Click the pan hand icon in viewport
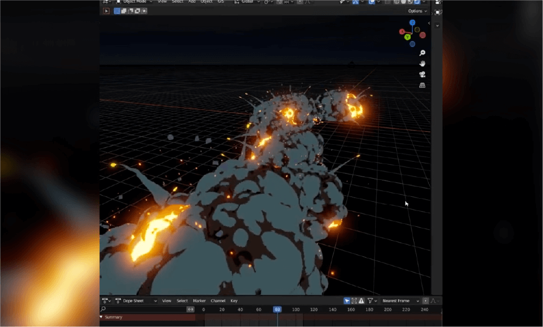 (x=422, y=64)
